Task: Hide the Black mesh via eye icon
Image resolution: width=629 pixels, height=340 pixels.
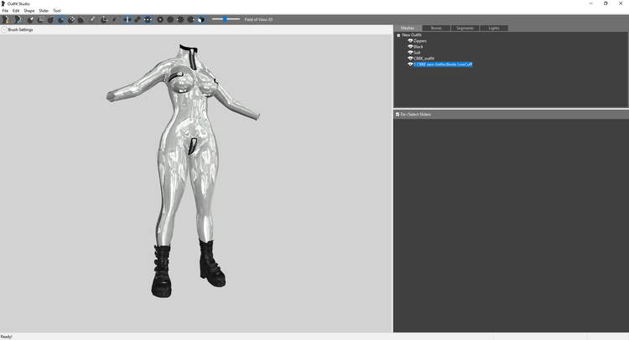Action: [x=410, y=47]
